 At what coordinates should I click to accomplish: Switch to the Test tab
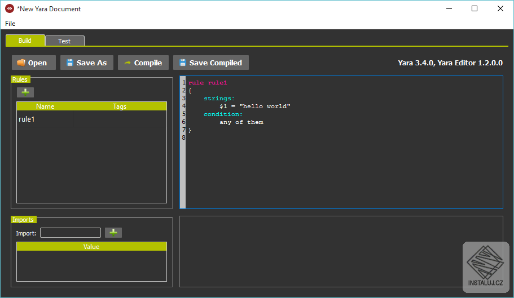coord(64,41)
